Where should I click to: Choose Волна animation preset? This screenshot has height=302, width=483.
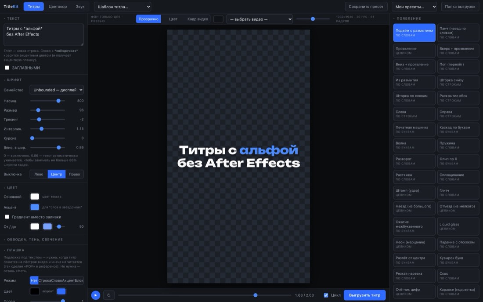click(x=415, y=146)
